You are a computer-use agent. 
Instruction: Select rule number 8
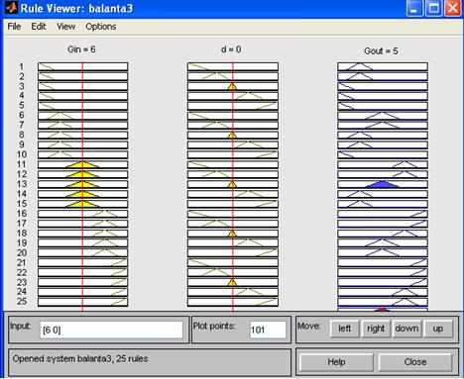click(22, 135)
